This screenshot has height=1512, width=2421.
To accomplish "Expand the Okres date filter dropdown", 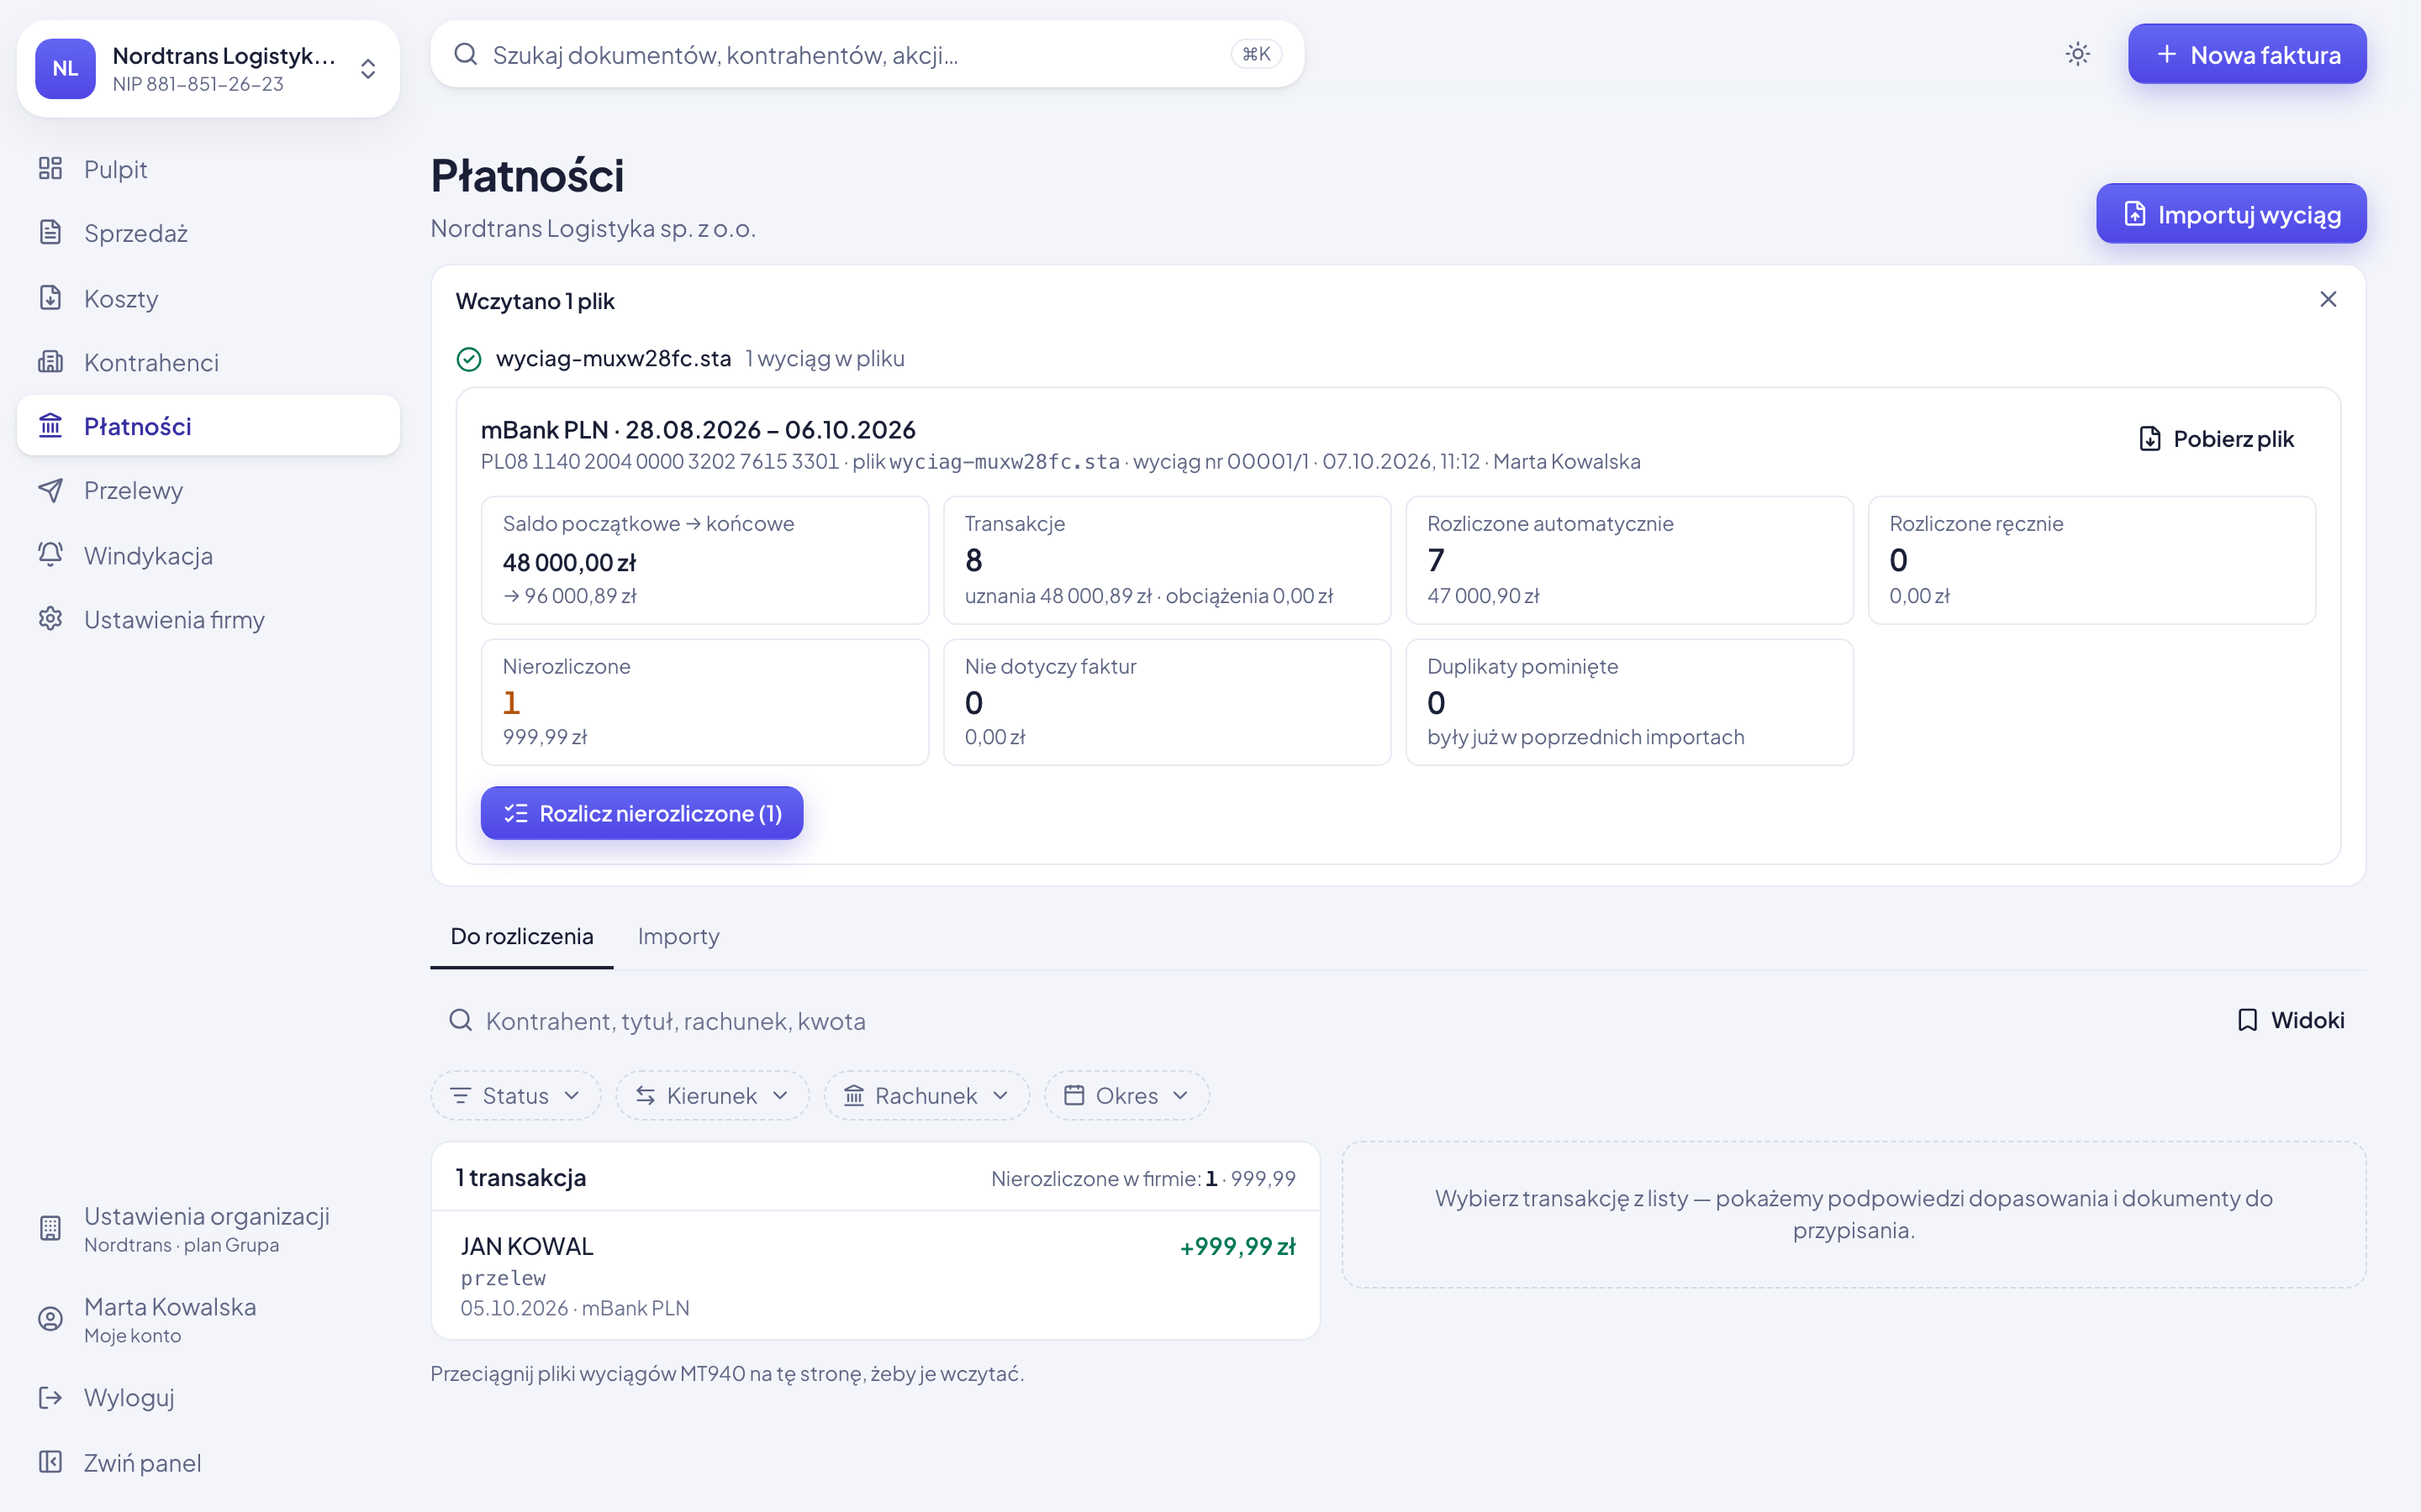I will tap(1126, 1096).
